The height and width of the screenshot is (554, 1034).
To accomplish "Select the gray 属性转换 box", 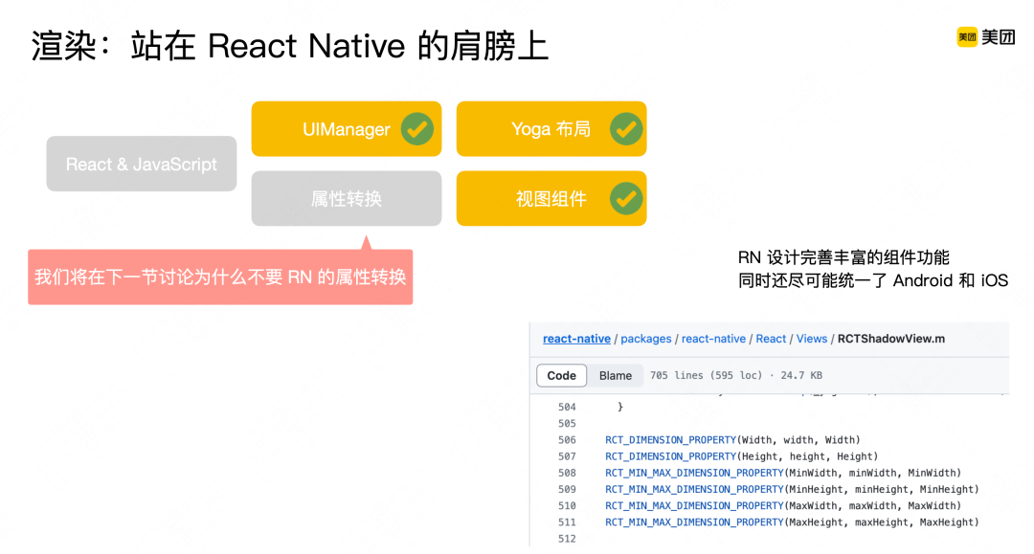I will [x=347, y=198].
